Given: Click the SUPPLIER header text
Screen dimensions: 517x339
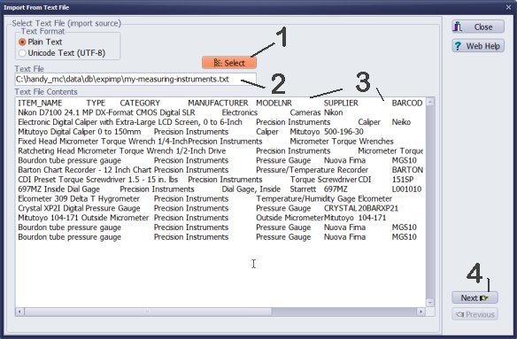Looking at the screenshot, I should point(341,104).
